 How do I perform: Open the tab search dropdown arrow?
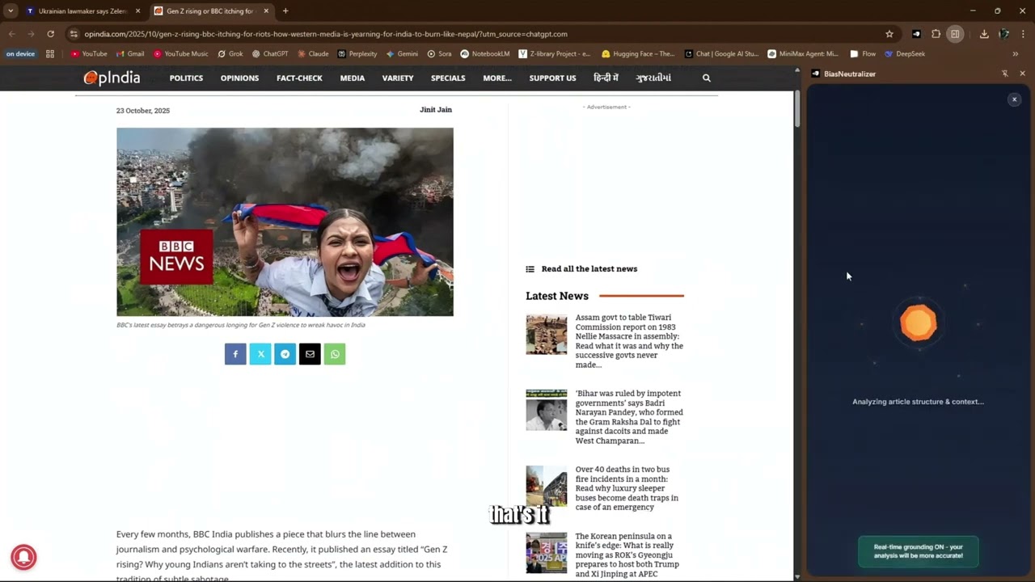[x=11, y=11]
